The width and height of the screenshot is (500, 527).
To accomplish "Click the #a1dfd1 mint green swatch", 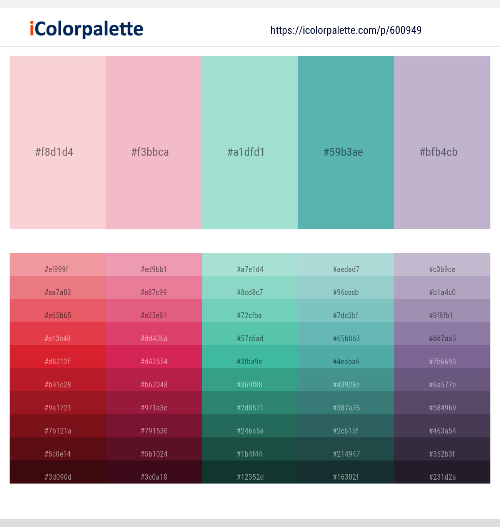I will click(250, 142).
